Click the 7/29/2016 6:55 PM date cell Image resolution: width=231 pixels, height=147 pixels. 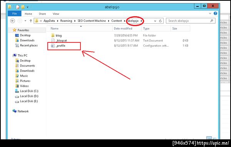coord(126,36)
